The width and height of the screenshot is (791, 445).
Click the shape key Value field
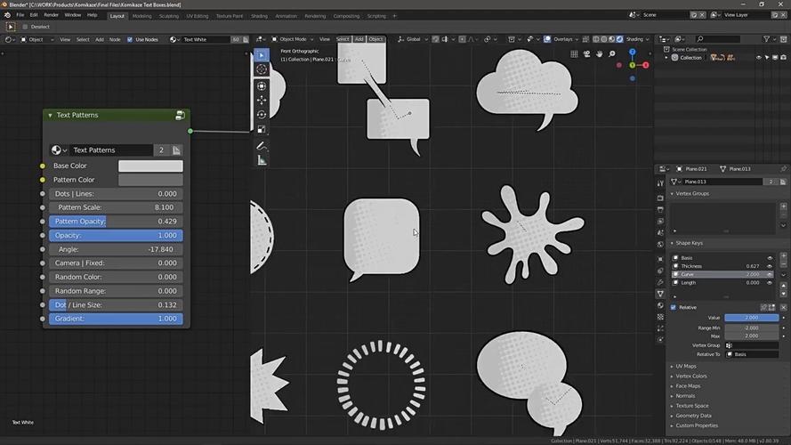[x=751, y=318]
